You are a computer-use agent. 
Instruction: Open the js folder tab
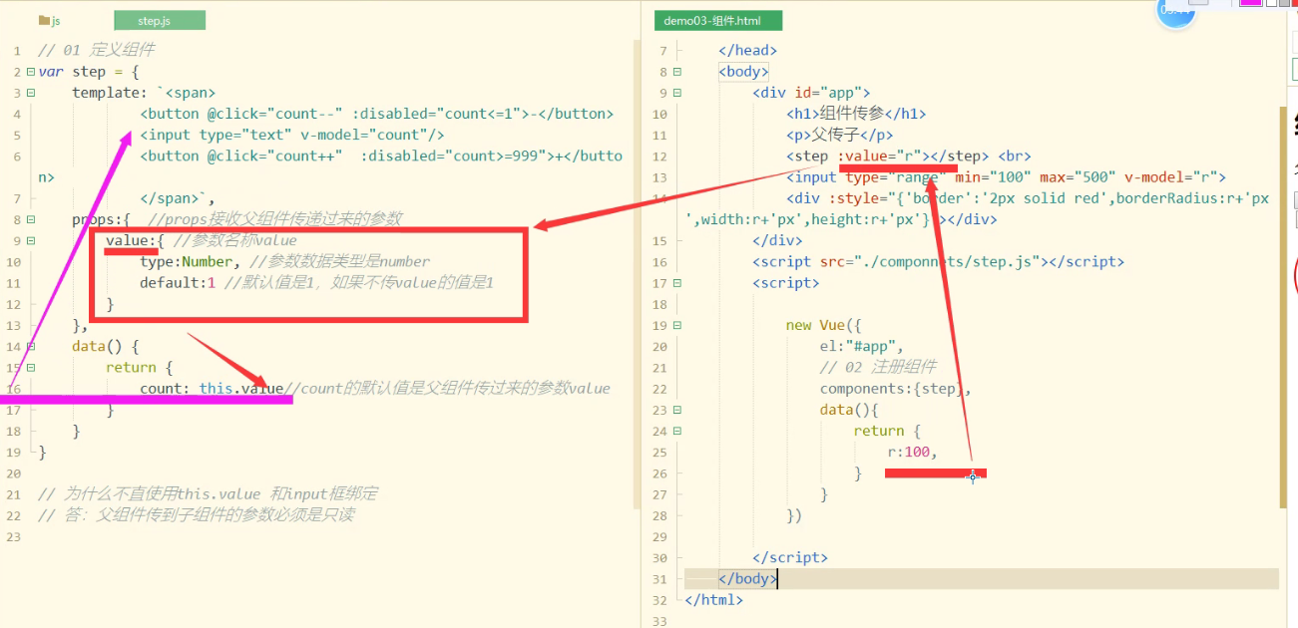[x=50, y=21]
